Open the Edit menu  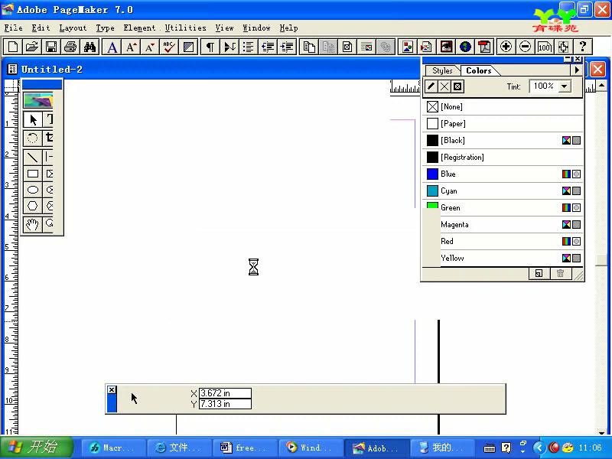tap(41, 28)
